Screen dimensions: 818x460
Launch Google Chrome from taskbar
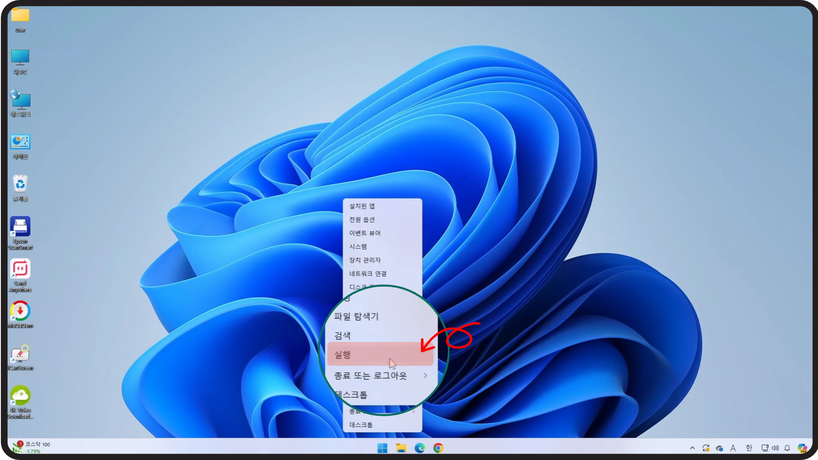[x=438, y=448]
